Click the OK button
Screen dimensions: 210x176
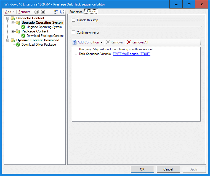tap(142, 169)
